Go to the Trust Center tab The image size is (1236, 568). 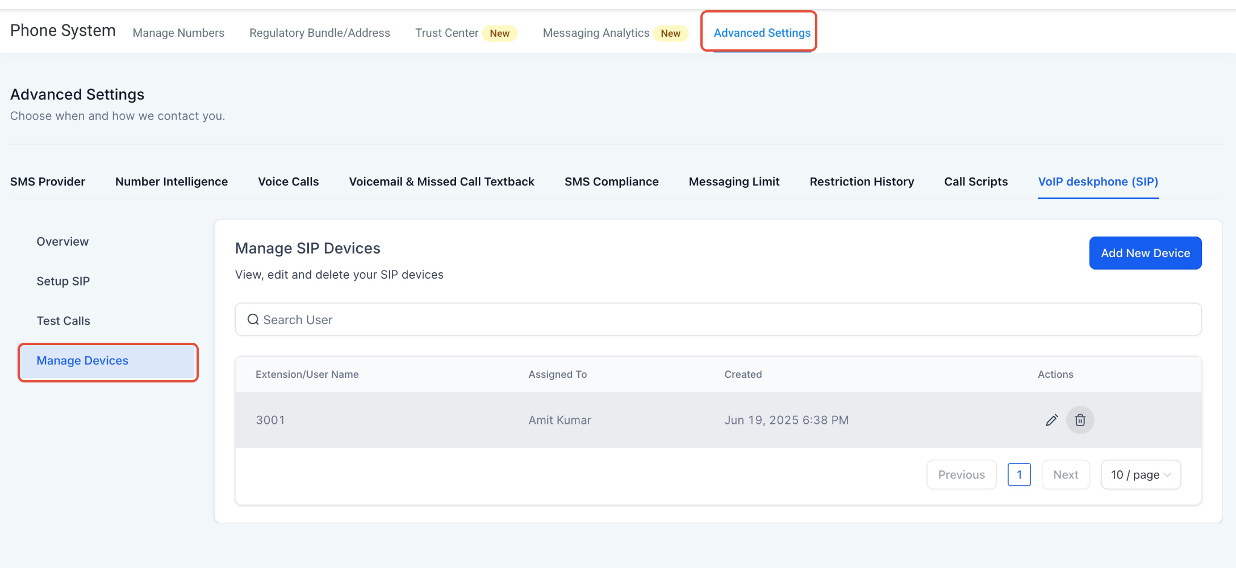click(446, 33)
